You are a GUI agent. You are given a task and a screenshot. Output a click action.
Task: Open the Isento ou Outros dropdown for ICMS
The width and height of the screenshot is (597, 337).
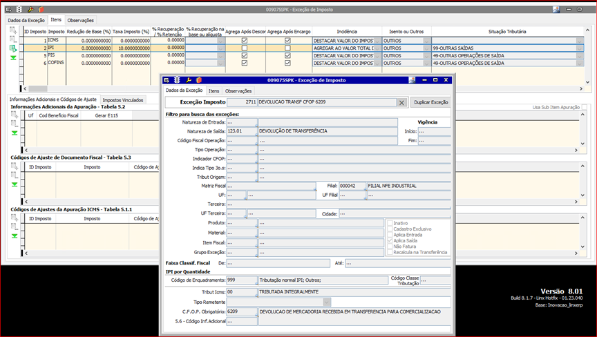pyautogui.click(x=427, y=41)
